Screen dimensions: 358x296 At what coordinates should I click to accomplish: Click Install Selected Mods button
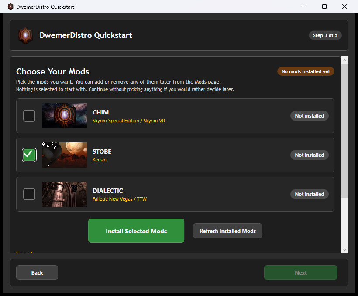tap(136, 231)
